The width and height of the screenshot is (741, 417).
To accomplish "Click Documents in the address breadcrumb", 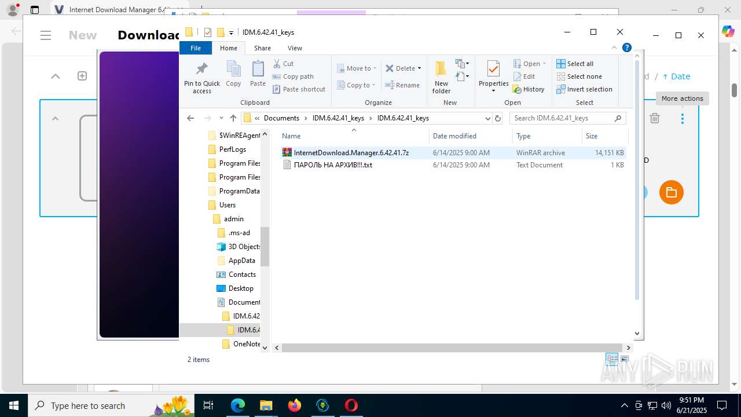I will pos(281,118).
